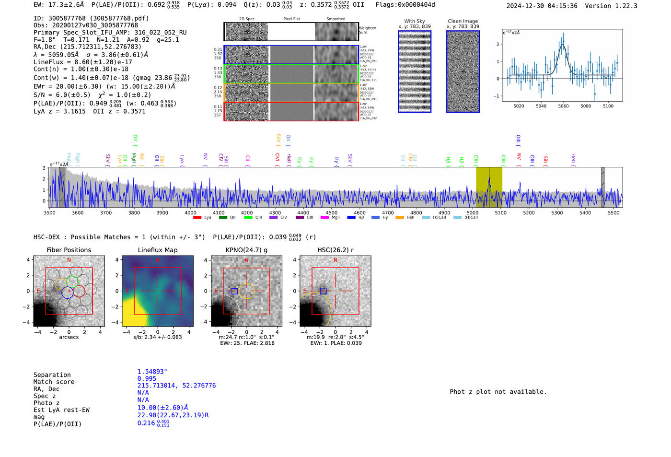The image size is (671, 457).
Task: Click the emission line Gaussian fit plot
Action: click(562, 65)
